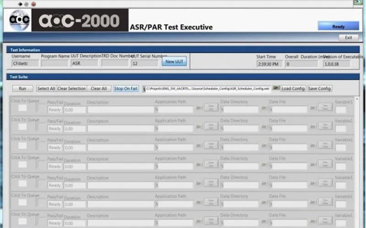Click the Run Continuously toolbar icon
The height and width of the screenshot is (228, 366).
(x=27, y=4)
